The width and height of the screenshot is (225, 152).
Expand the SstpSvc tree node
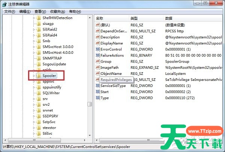34,122
